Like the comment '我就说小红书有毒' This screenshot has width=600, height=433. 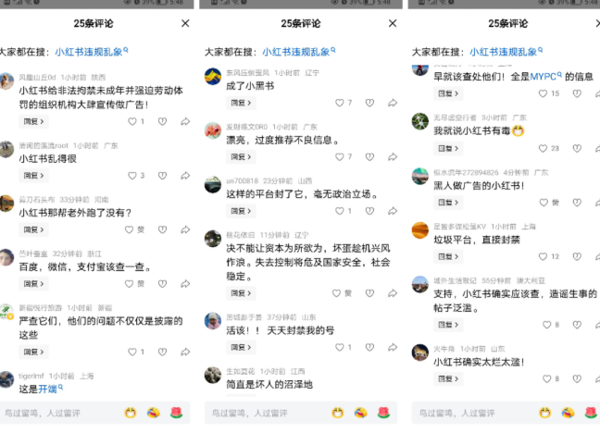[x=543, y=148]
